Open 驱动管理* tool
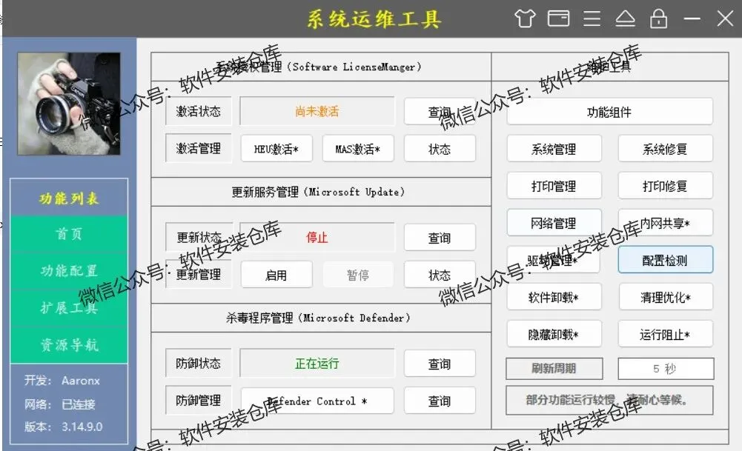This screenshot has height=451, width=742. [x=554, y=260]
